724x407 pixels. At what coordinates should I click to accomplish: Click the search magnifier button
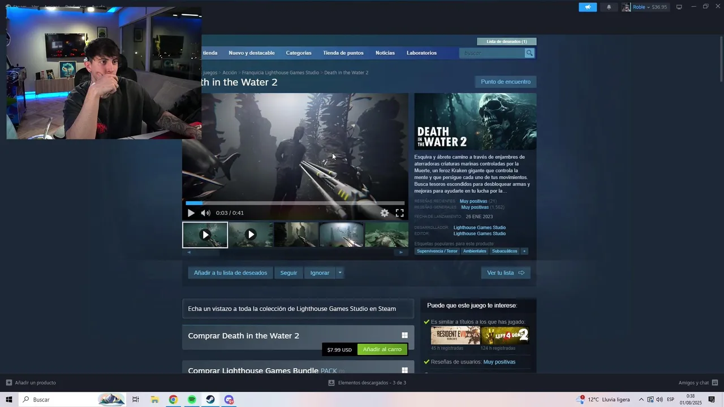(x=529, y=53)
